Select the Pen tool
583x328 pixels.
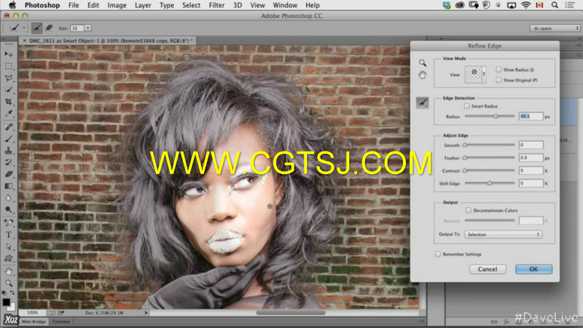(9, 223)
